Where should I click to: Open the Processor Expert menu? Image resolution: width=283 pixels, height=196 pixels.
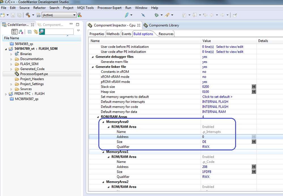(x=109, y=8)
